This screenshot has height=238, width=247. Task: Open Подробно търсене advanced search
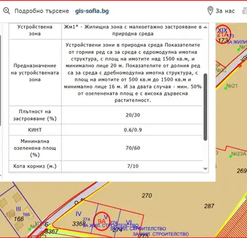coord(42,11)
